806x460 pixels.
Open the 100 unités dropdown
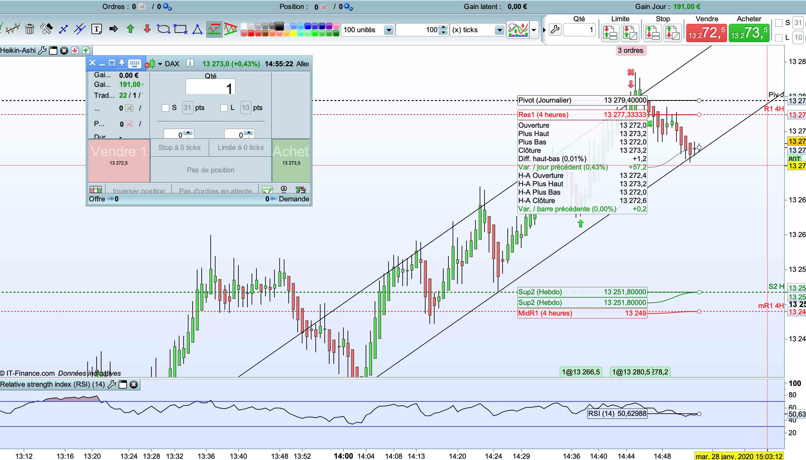tap(389, 30)
